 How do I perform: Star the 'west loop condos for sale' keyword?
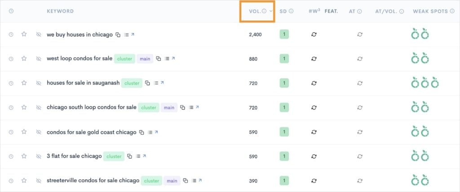24,59
